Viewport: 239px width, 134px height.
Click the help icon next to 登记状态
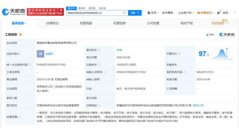tap(99, 50)
